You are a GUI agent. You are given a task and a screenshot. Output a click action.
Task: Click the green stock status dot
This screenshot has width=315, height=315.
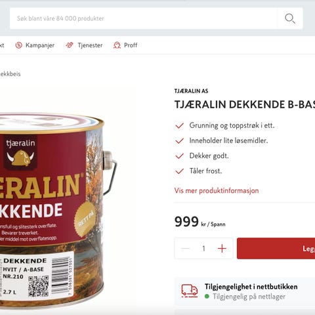(207, 297)
